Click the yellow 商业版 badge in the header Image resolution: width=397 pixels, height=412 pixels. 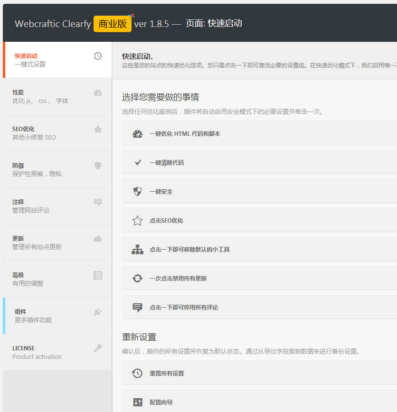point(113,23)
